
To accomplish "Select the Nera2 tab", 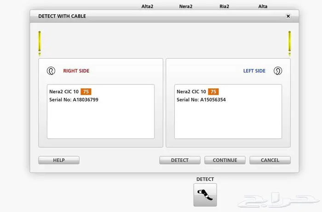I will [x=186, y=6].
